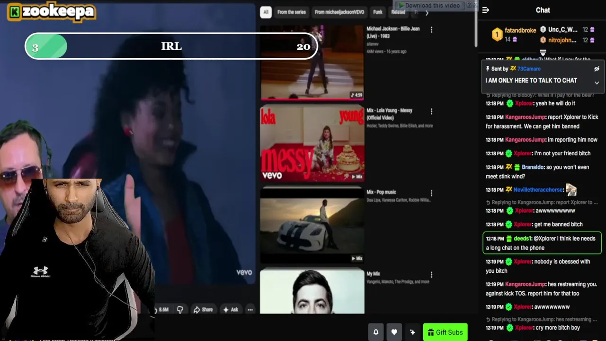Open the Billie Jean Live 1983 thumbnail
The width and height of the screenshot is (606, 341).
(x=312, y=63)
